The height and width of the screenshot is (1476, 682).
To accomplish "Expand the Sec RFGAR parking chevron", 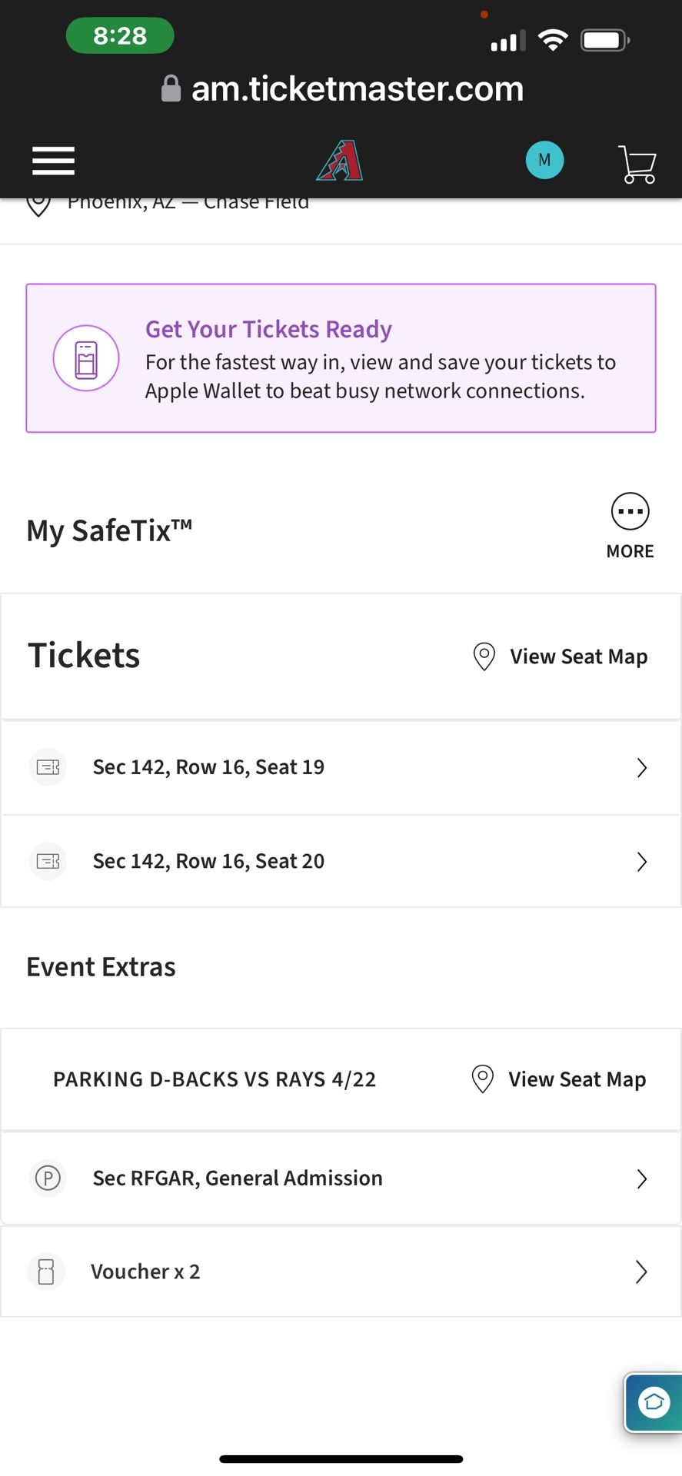I will pyautogui.click(x=642, y=1178).
